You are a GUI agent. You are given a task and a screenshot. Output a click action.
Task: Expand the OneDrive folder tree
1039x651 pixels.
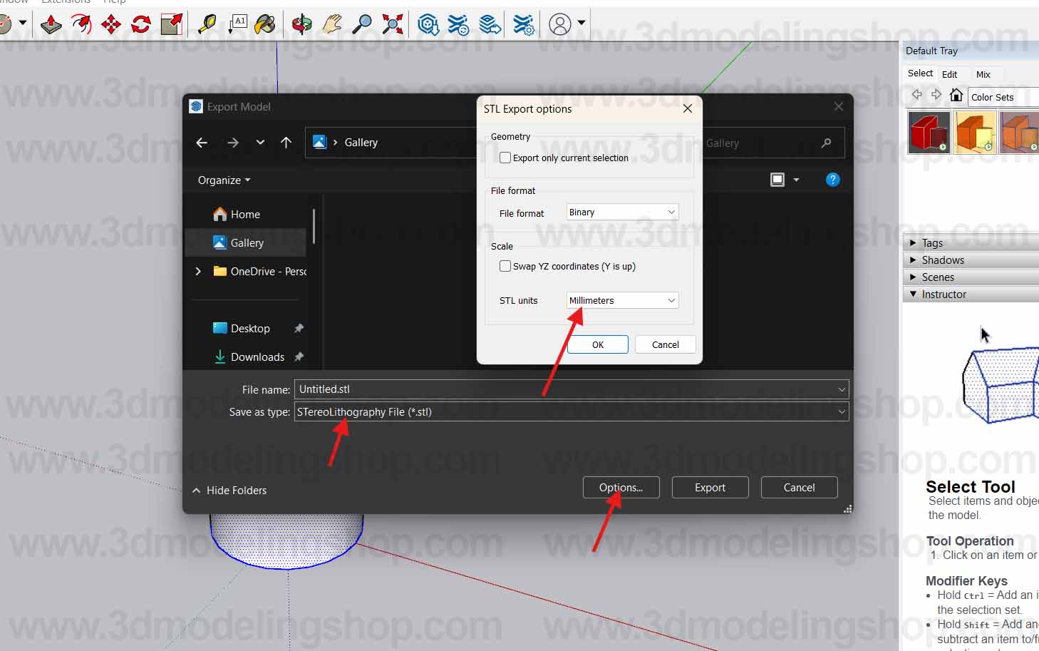[x=198, y=271]
